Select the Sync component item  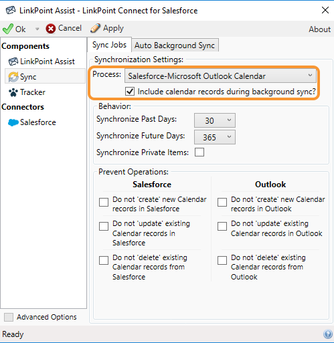(x=45, y=77)
